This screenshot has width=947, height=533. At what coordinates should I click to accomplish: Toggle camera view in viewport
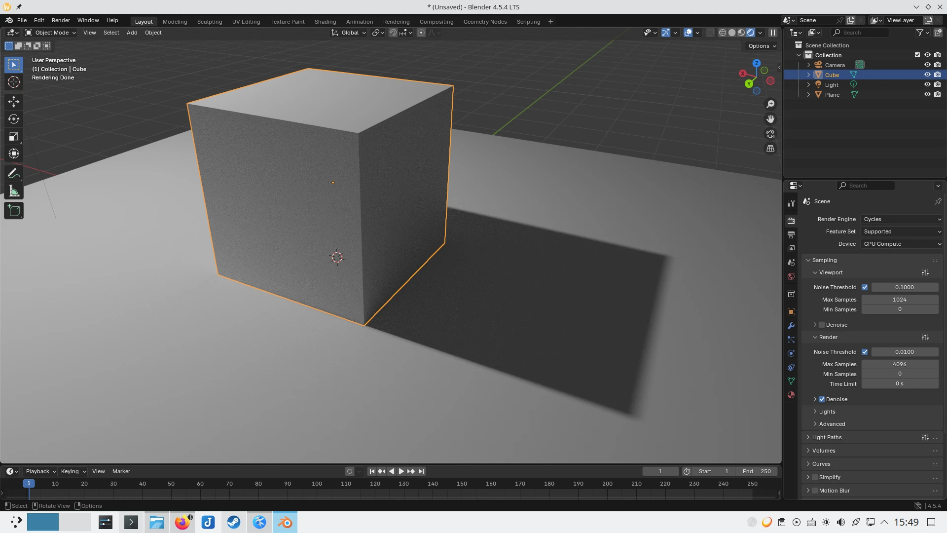(770, 134)
